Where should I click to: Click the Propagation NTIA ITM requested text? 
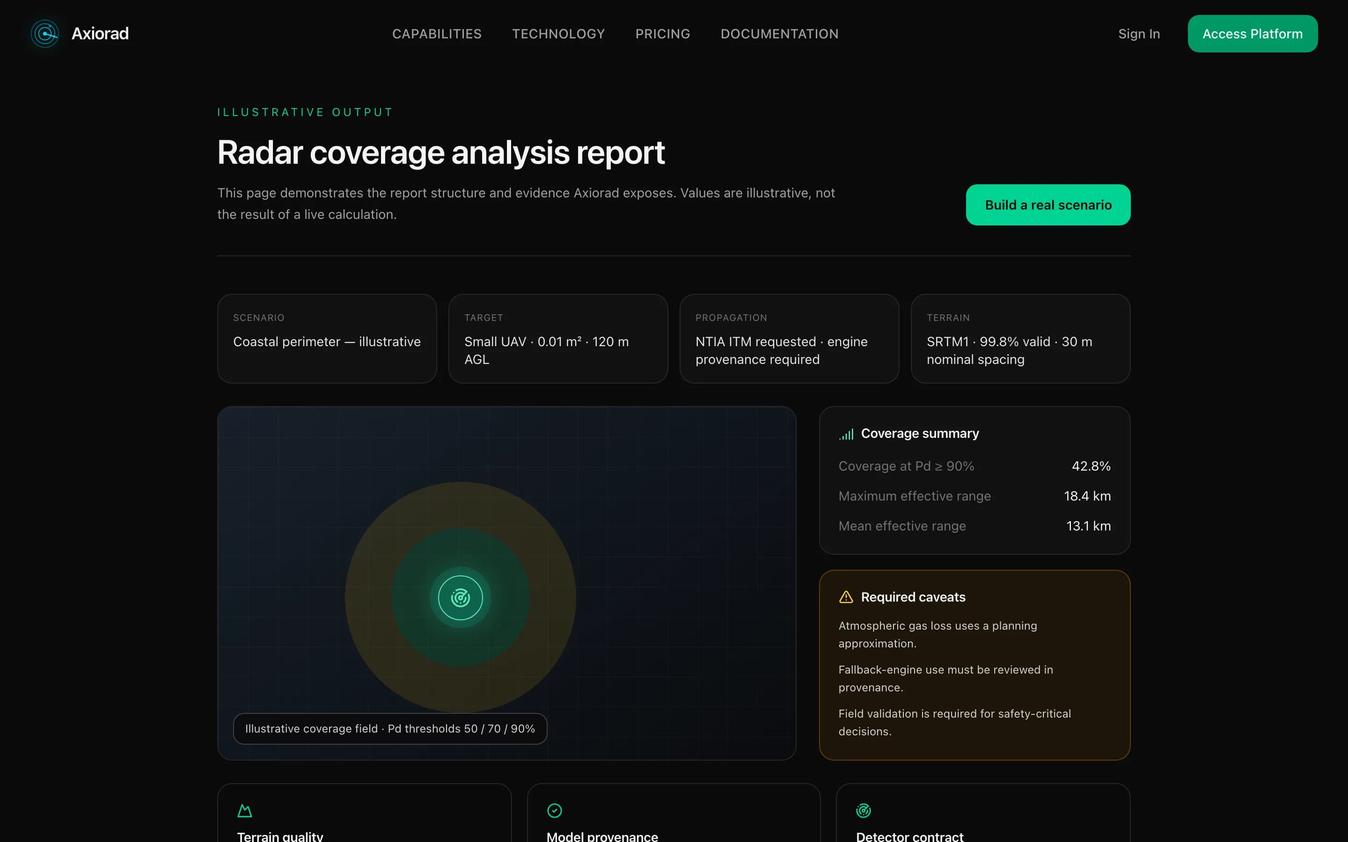coord(781,350)
